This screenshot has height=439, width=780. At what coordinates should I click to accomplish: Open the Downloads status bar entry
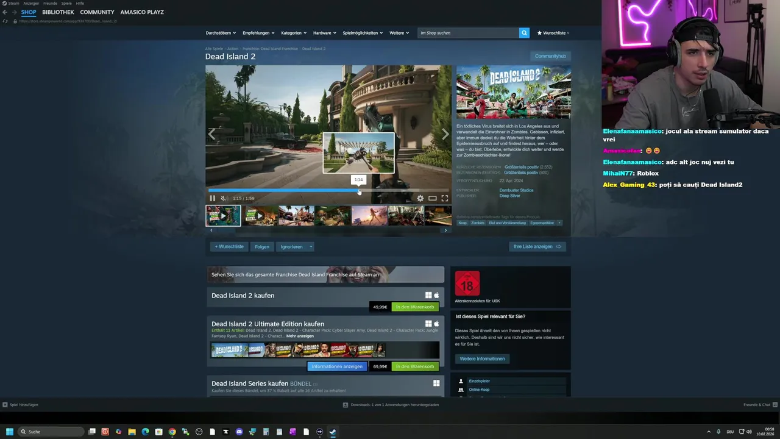click(x=391, y=405)
